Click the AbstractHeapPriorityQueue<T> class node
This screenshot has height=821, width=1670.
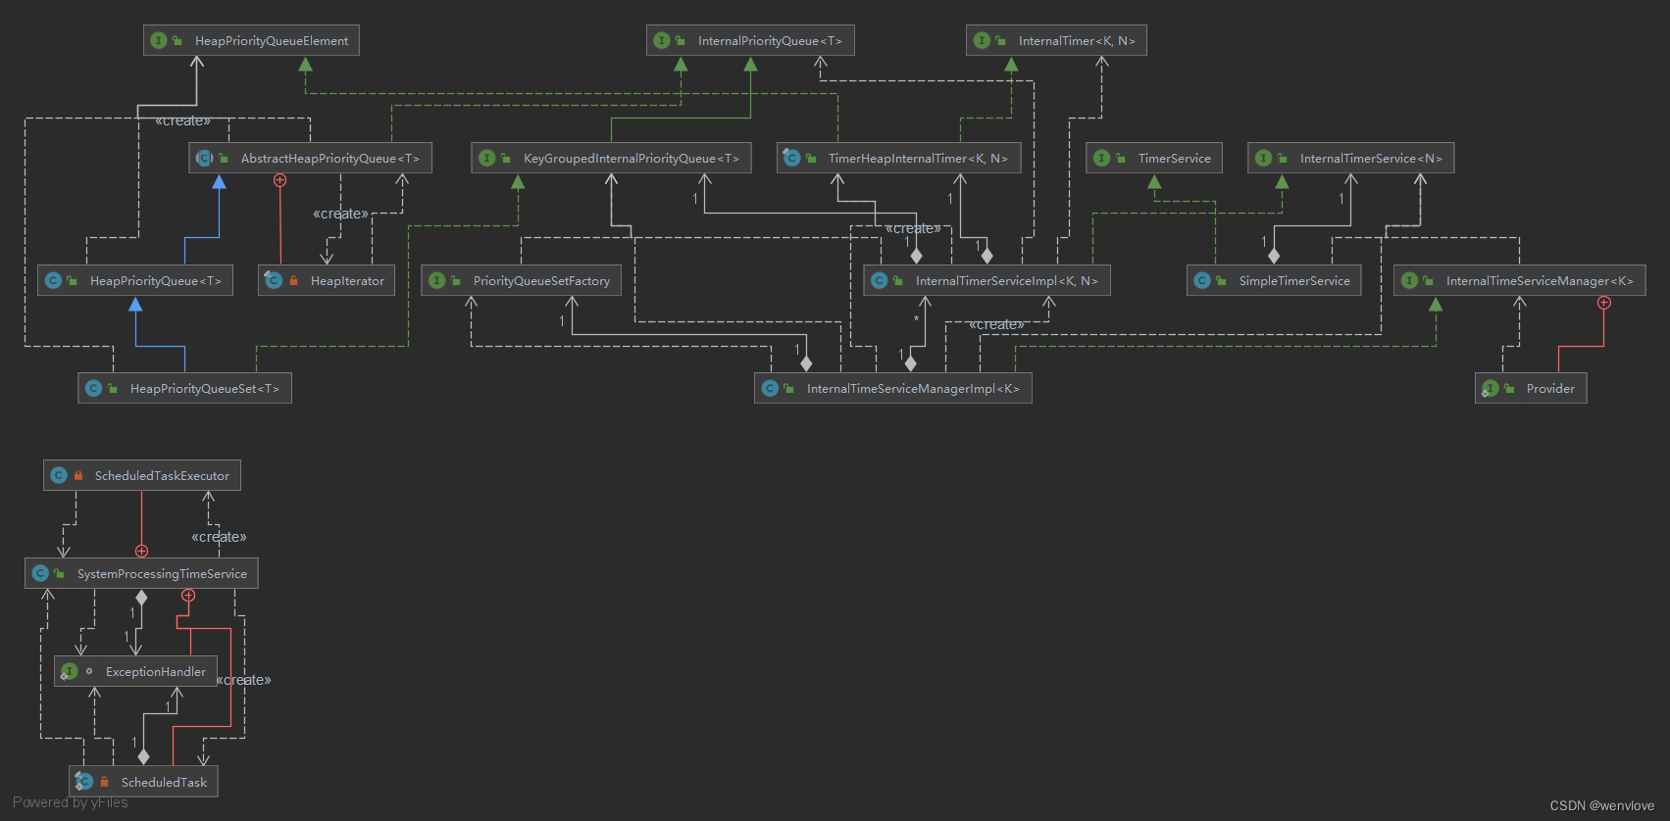tap(310, 158)
